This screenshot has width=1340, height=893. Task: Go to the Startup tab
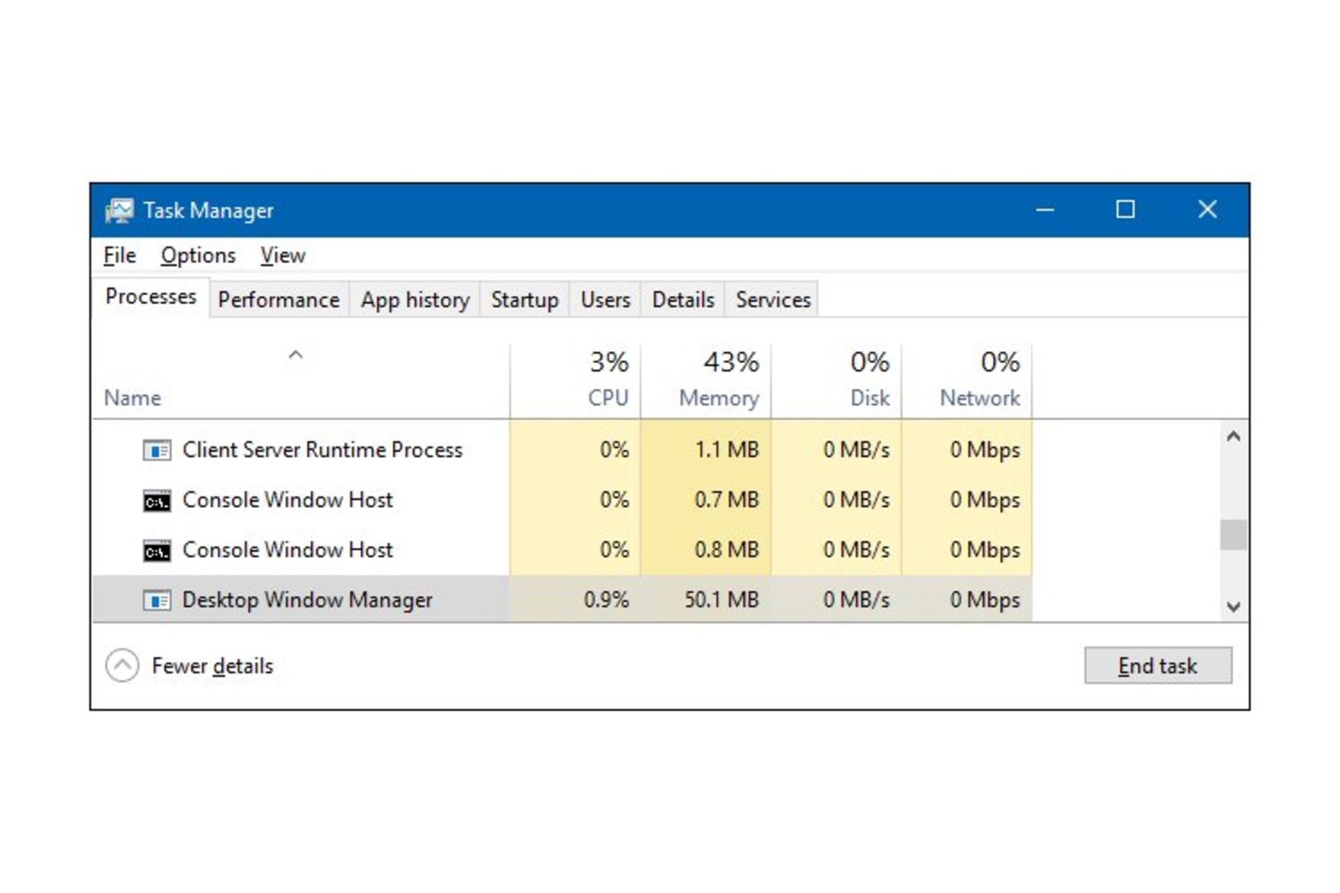[525, 299]
